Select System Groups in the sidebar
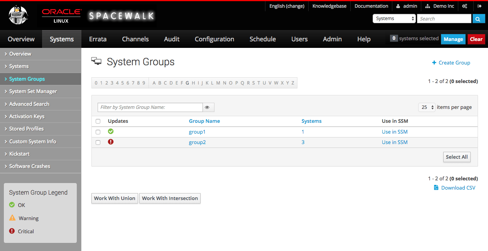Image resolution: width=488 pixels, height=251 pixels. [41, 79]
